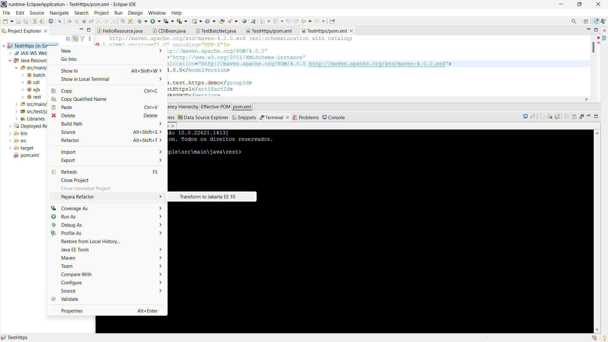Choose Transform to Jakarta EE 10

208,197
